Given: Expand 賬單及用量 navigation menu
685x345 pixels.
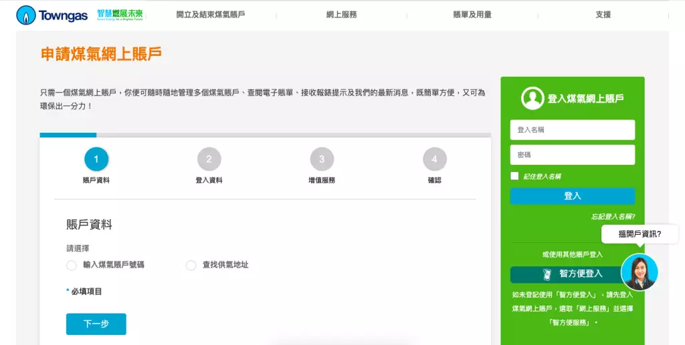Looking at the screenshot, I should coord(472,15).
